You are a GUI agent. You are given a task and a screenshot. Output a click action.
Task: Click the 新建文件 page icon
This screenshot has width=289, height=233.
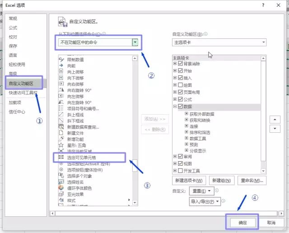click(61, 133)
